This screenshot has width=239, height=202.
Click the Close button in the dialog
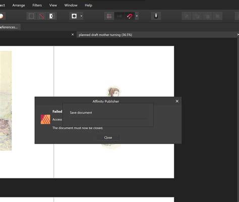click(x=108, y=138)
